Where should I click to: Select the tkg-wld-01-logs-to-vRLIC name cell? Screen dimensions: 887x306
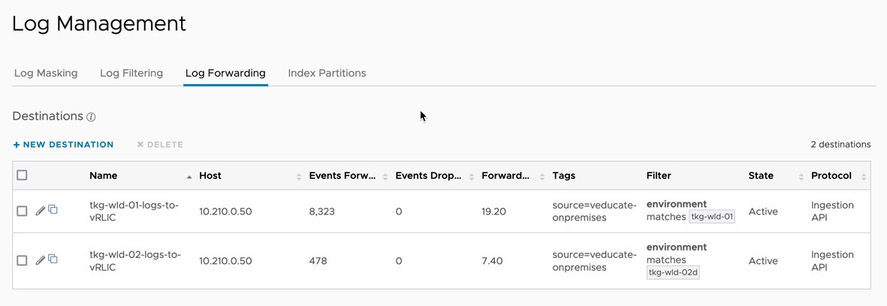[x=134, y=211]
